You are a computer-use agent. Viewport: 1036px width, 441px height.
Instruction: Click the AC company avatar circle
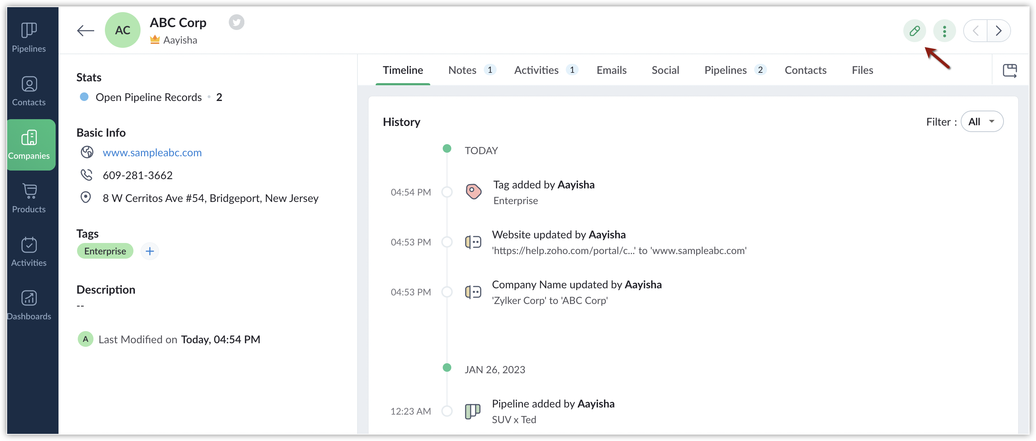click(122, 30)
